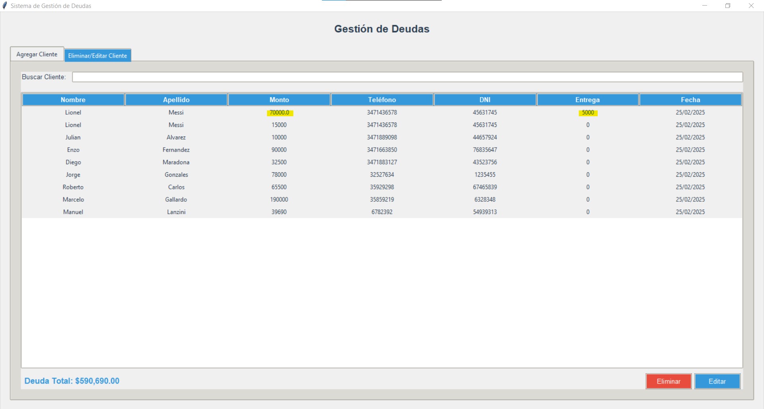Click the Apellido column header
Screen dimensions: 764x409
pos(176,100)
